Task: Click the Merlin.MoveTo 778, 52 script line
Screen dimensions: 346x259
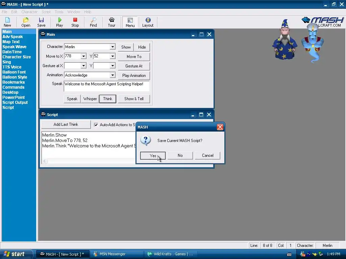Action: [65, 141]
